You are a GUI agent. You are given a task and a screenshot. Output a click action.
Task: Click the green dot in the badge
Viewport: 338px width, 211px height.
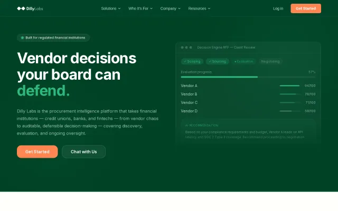click(22, 37)
